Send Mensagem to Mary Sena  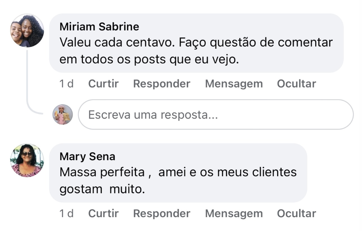click(234, 214)
